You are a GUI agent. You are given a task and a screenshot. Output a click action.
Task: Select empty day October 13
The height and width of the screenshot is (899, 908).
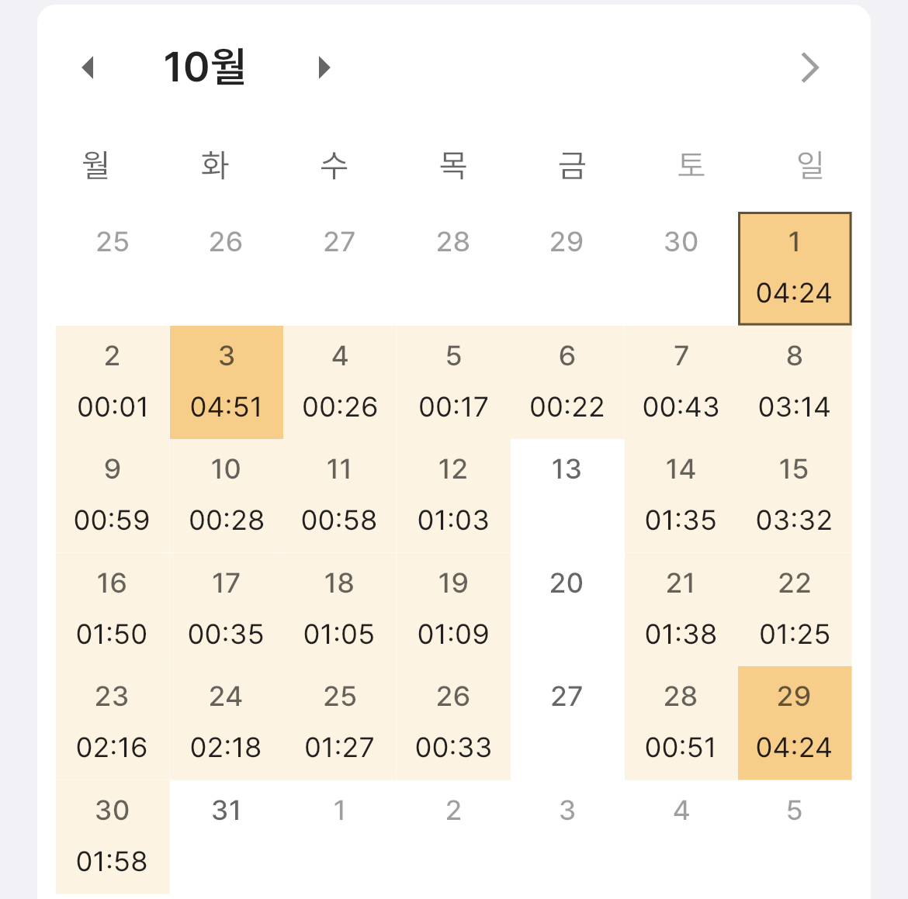[567, 495]
